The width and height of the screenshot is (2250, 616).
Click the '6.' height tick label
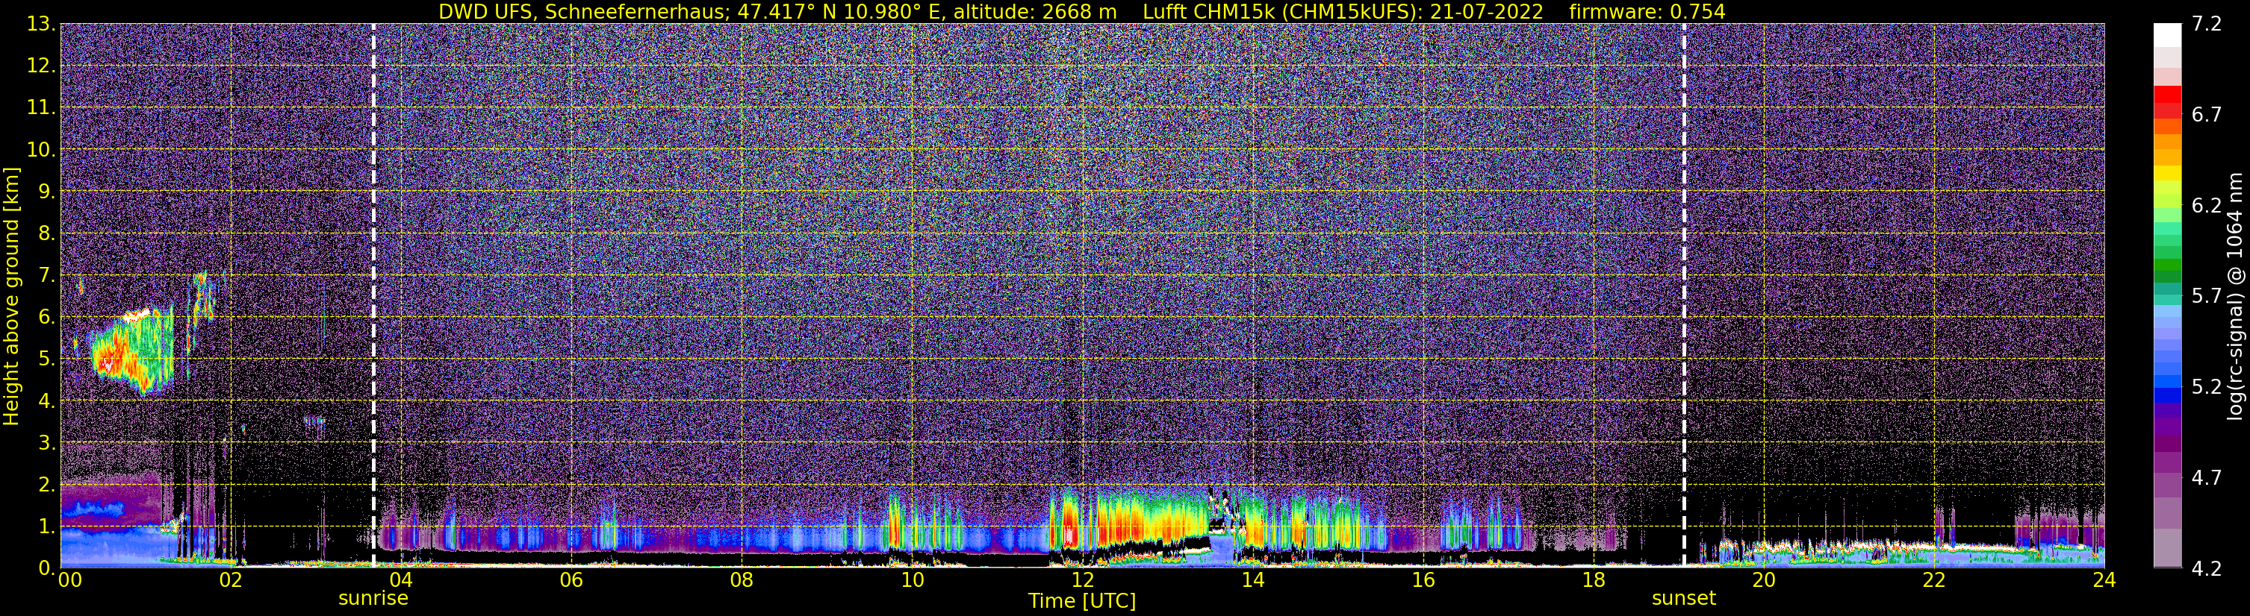[x=47, y=317]
